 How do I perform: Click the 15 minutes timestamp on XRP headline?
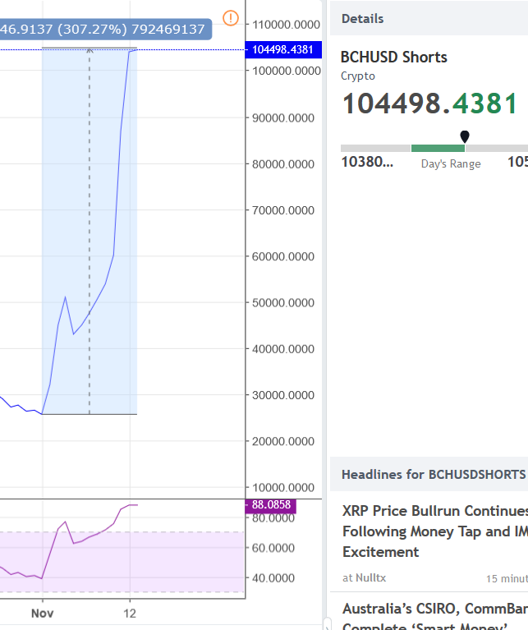pos(507,578)
